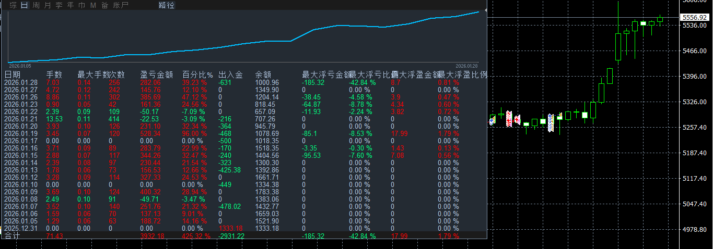This screenshot has width=713, height=249.
Task: Click the 最大浮盈比例 column header
Action: pos(462,75)
